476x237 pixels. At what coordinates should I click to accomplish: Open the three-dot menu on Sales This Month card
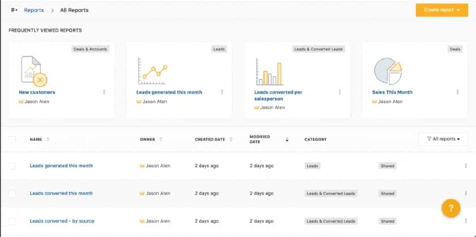click(x=457, y=92)
